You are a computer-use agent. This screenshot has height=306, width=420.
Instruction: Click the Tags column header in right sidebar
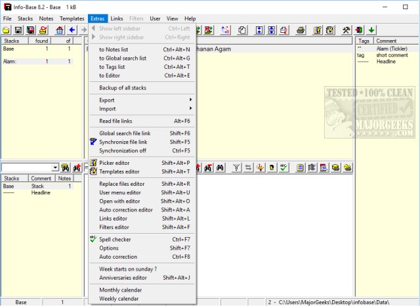364,41
